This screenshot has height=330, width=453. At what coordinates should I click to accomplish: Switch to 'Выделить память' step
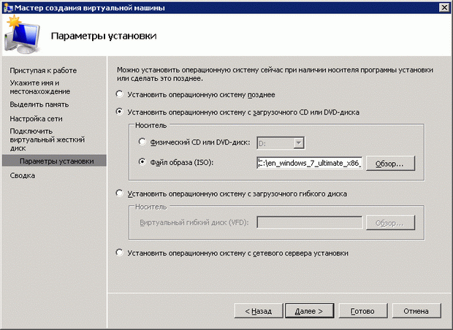tap(39, 105)
